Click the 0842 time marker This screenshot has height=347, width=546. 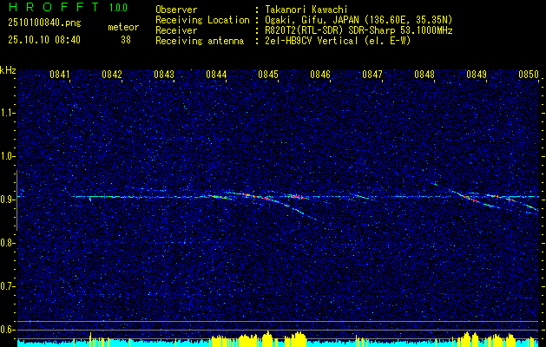click(112, 74)
